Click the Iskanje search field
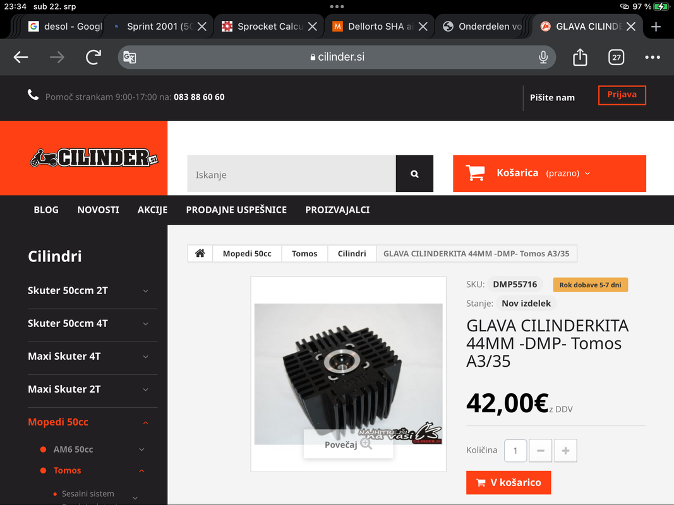This screenshot has height=505, width=674. click(x=291, y=174)
